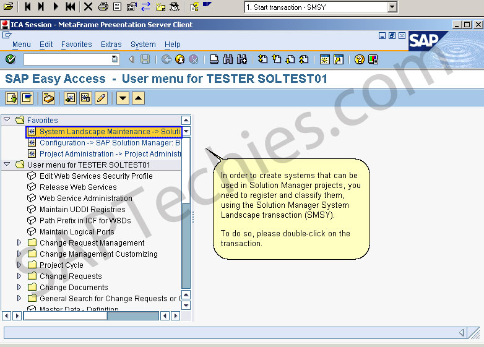Select Release Web Services transaction
484x347 pixels.
[72, 187]
